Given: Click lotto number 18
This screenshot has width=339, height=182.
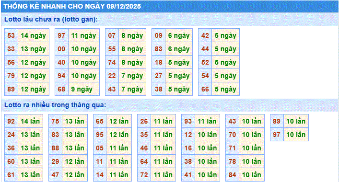Looking at the screenshot, I should click(159, 62).
